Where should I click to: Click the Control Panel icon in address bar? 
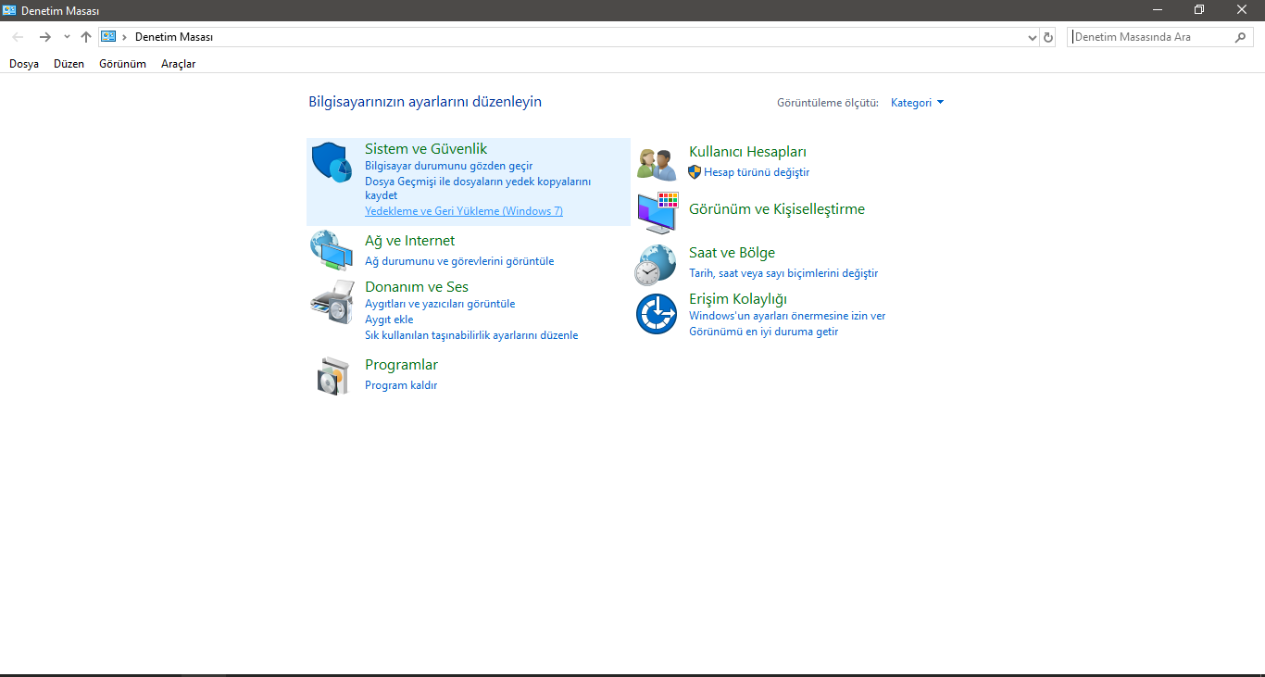[x=108, y=37]
